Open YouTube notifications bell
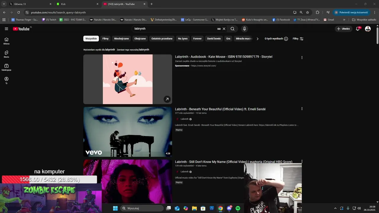Viewport: 379px width, 213px height. tap(358, 29)
